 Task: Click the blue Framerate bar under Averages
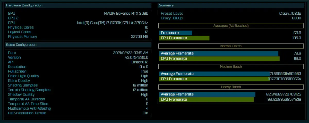coord(176,33)
